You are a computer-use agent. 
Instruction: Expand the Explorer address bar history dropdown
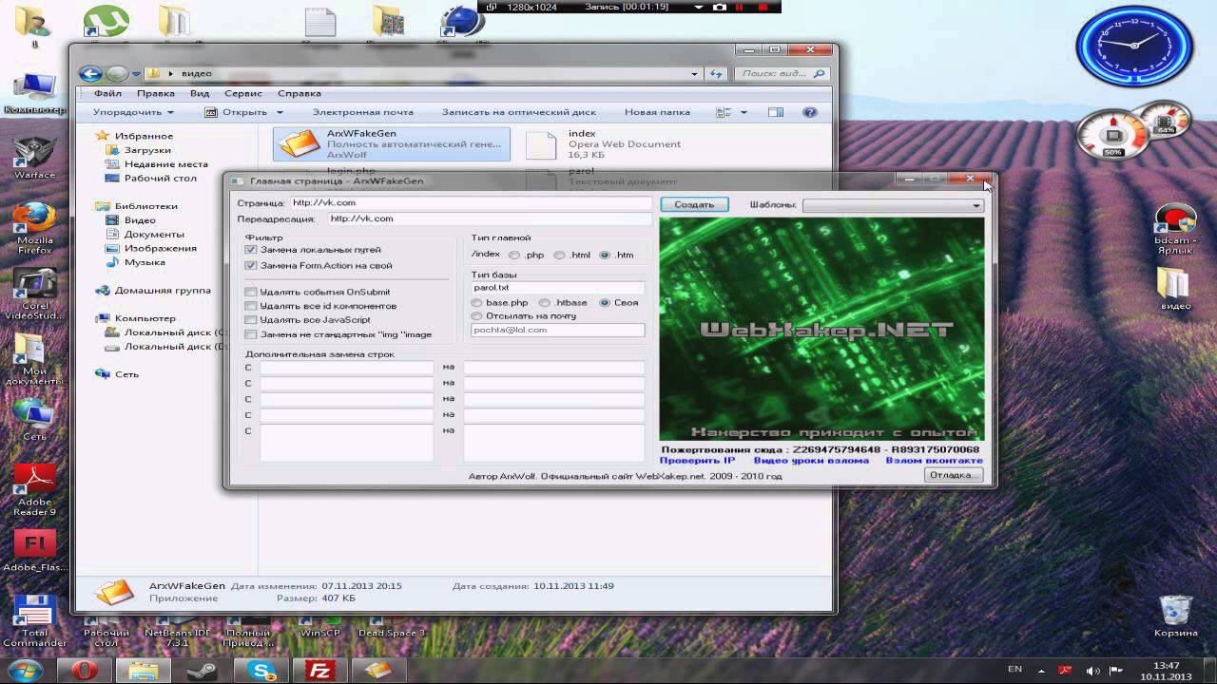coord(695,73)
